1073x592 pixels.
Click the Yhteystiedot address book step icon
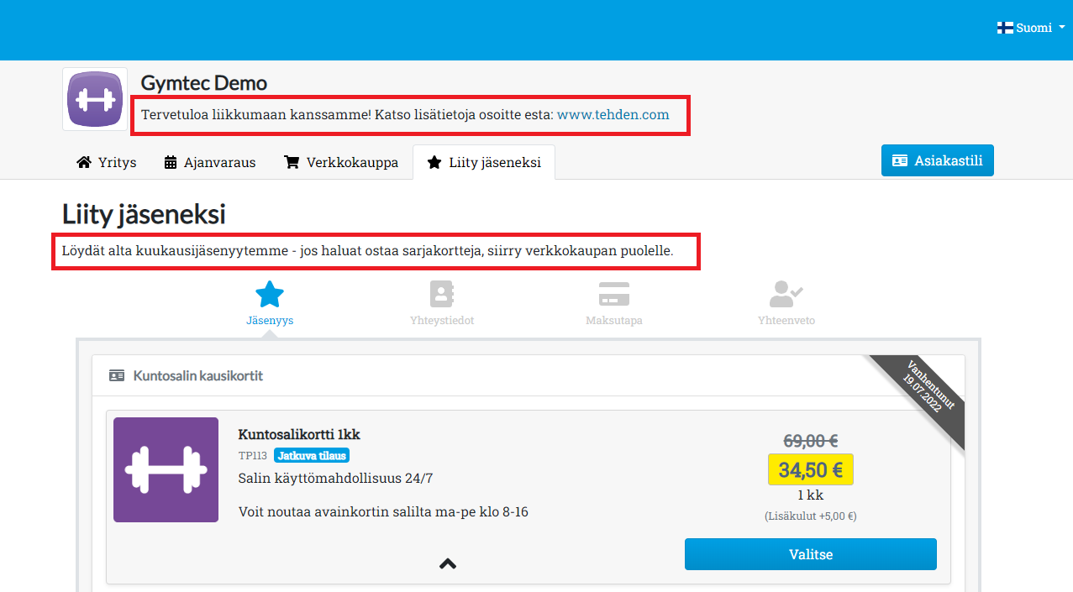441,295
